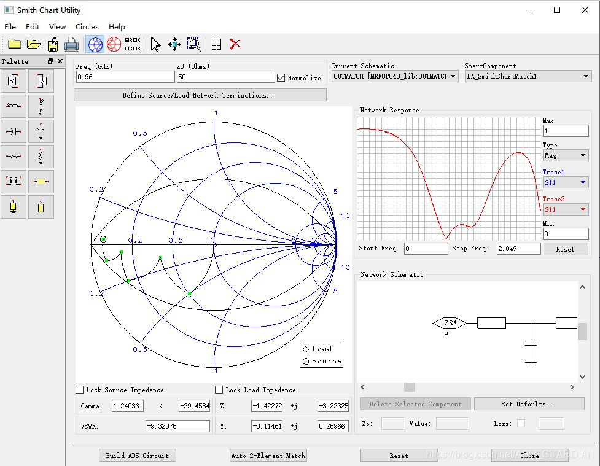Enable Lock Load Impedance
Screen dimensions: 600x466
pos(219,389)
